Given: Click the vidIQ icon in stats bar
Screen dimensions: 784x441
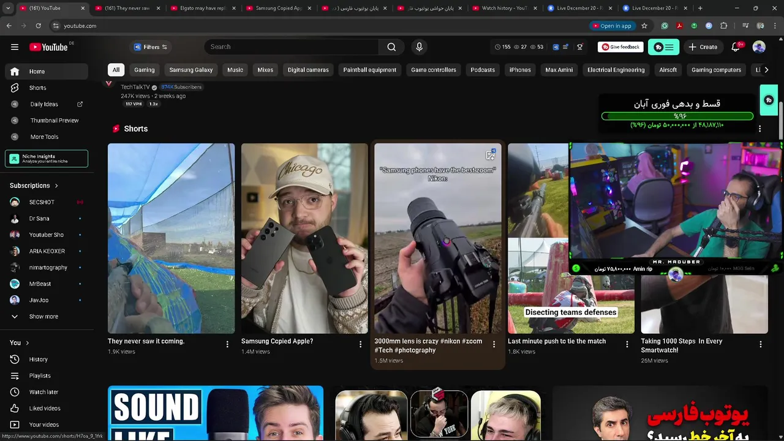Looking at the screenshot, I should [556, 47].
